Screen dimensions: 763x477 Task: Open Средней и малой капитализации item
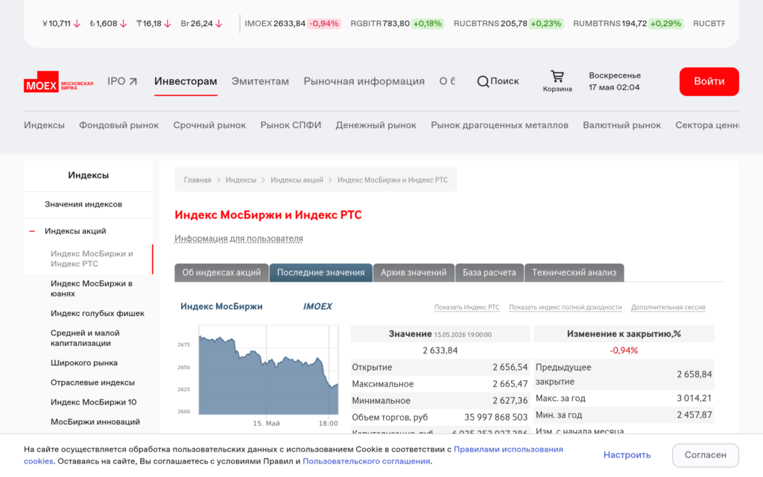(x=85, y=338)
